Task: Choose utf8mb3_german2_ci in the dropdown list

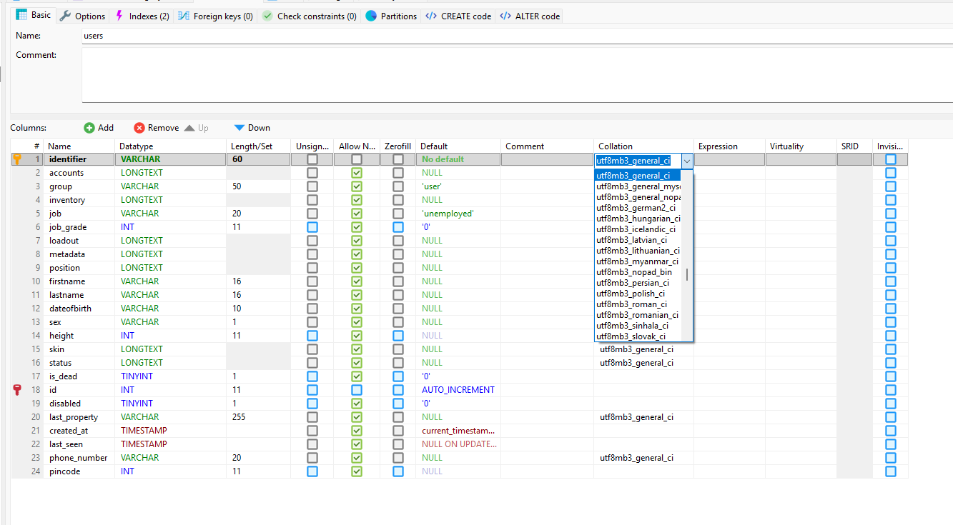Action: [636, 208]
